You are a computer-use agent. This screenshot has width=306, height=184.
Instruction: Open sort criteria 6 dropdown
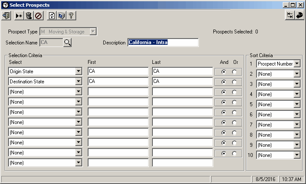pos(297,114)
